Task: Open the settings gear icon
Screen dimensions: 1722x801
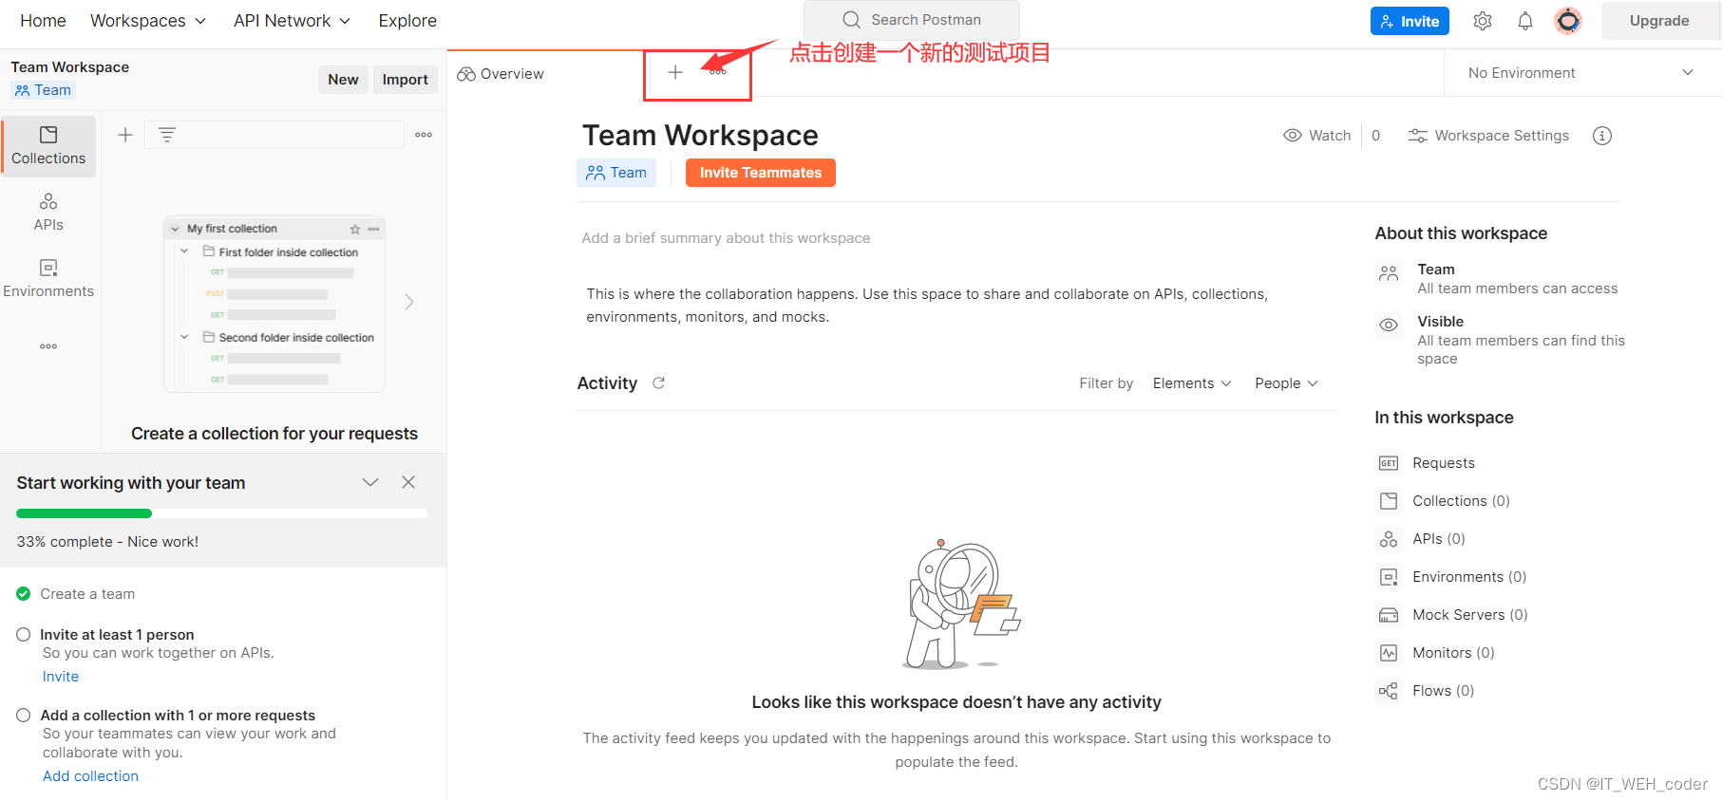Action: click(1482, 21)
